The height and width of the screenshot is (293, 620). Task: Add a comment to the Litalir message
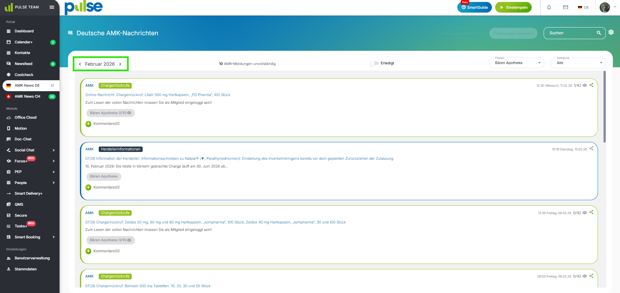[88, 124]
